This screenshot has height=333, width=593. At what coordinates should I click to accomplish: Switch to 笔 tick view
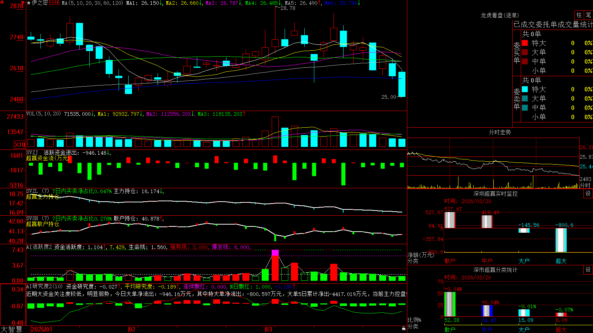pyautogui.click(x=588, y=15)
